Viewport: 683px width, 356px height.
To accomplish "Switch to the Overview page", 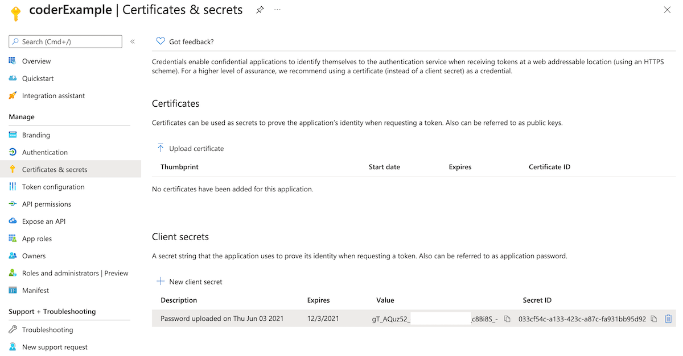I will 36,61.
